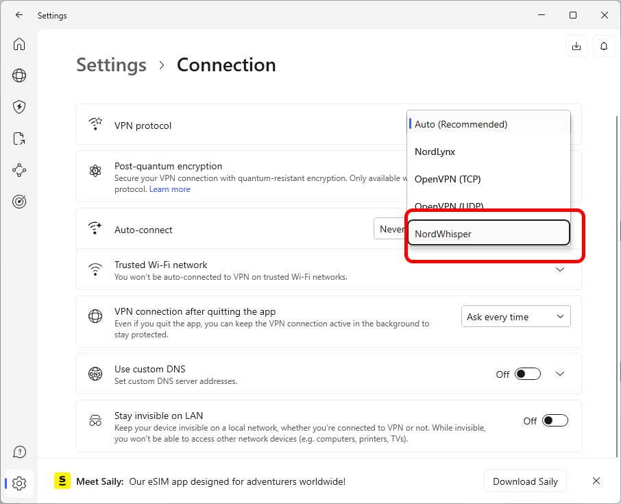Open the notifications bell
Image resolution: width=621 pixels, height=504 pixels.
604,46
